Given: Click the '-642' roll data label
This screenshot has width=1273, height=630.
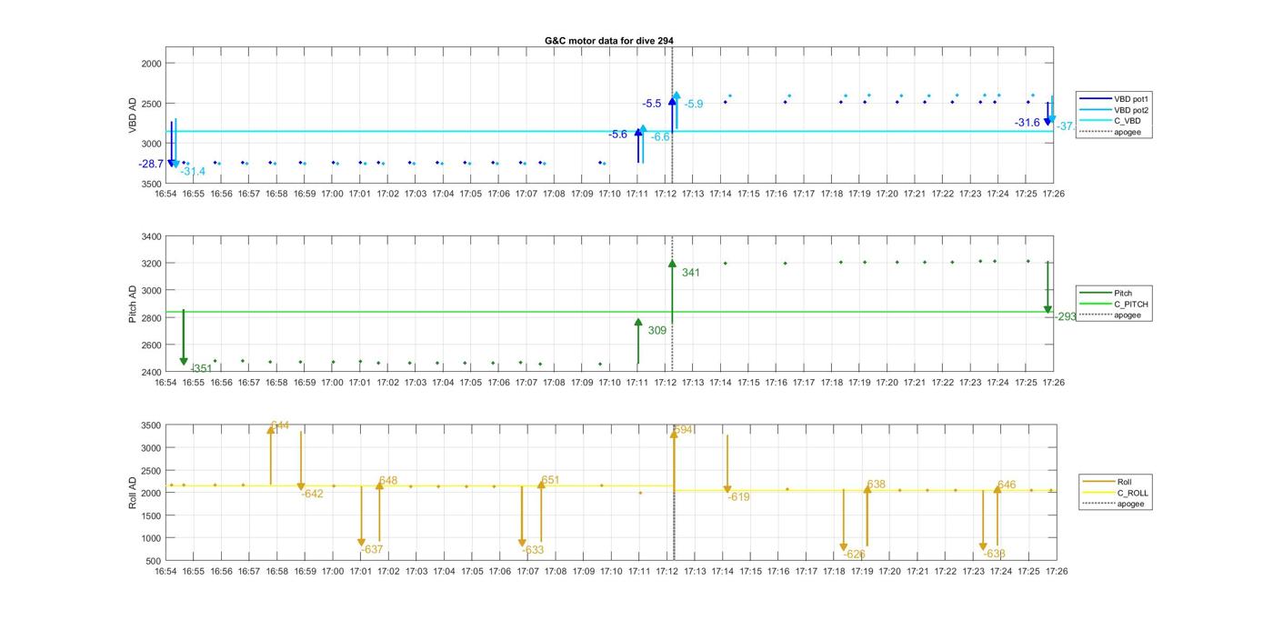Looking at the screenshot, I should click(312, 494).
